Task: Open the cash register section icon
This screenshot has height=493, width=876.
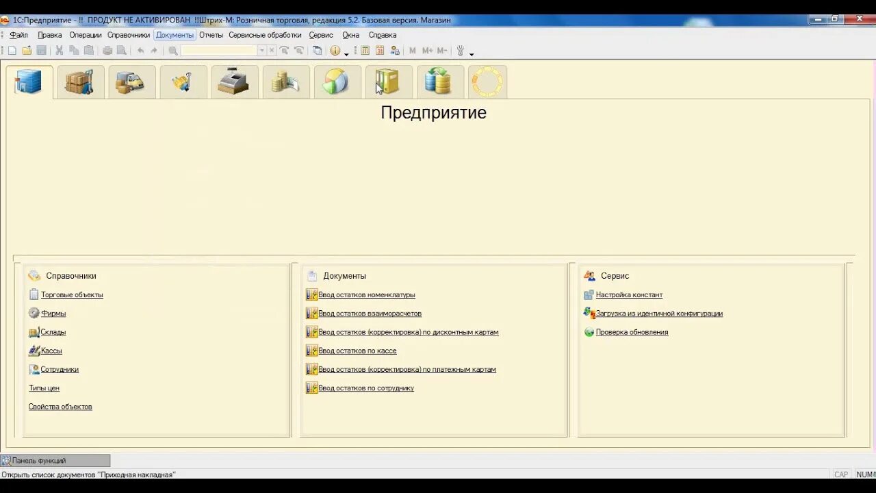Action: tap(234, 82)
